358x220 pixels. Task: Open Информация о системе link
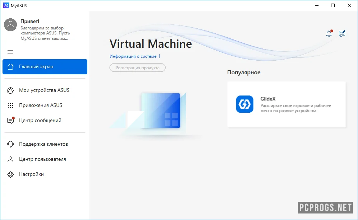click(133, 56)
